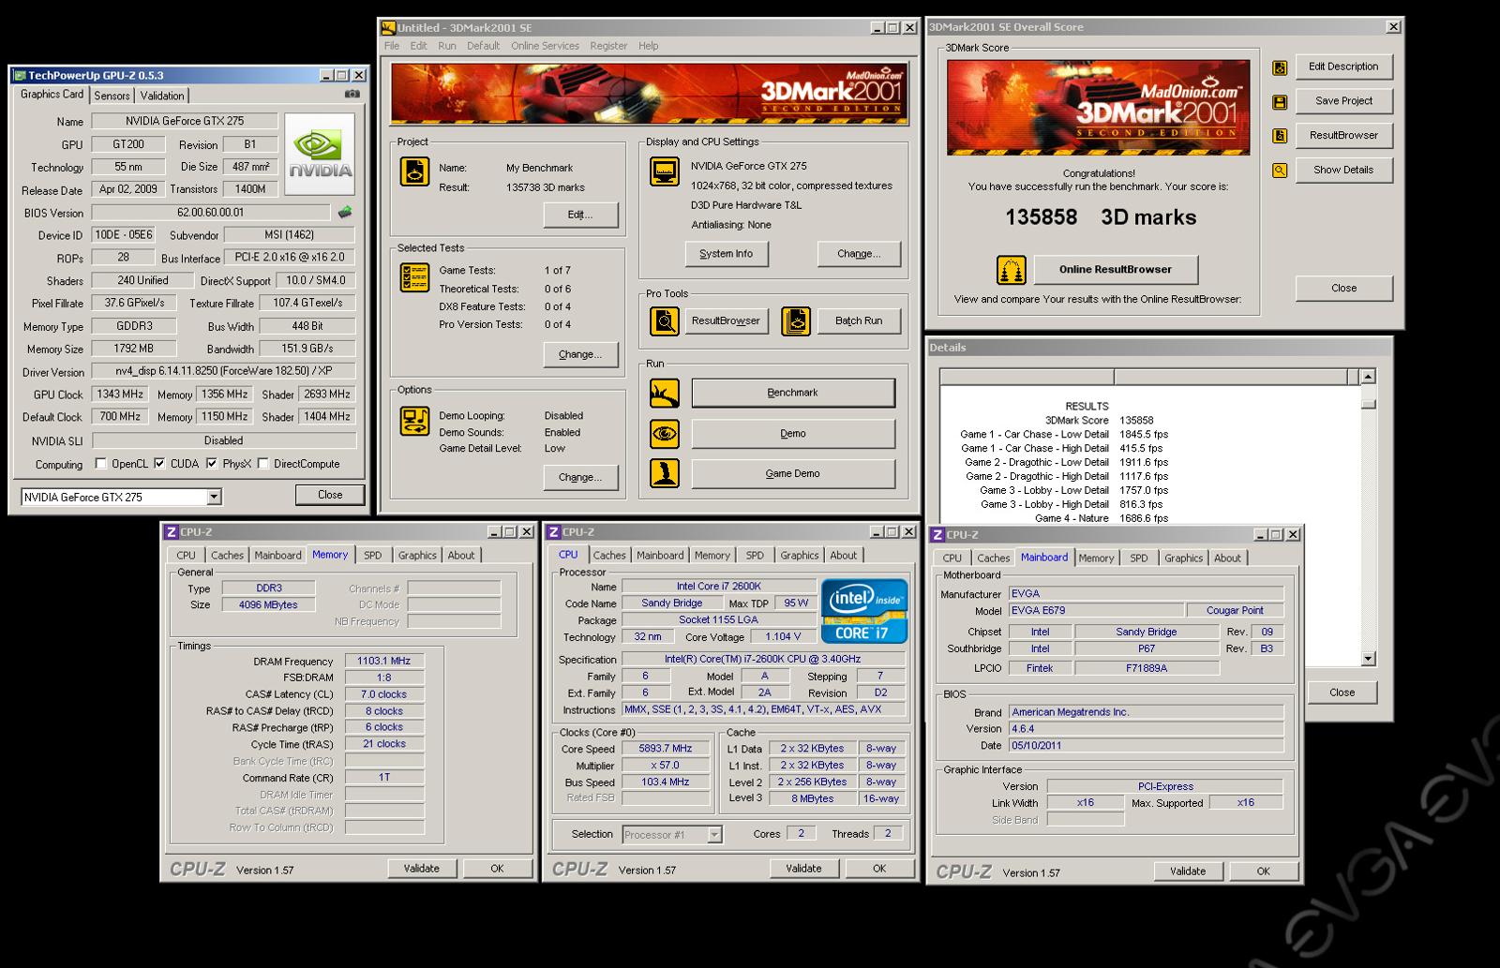Click the Batch Run button

(x=860, y=320)
